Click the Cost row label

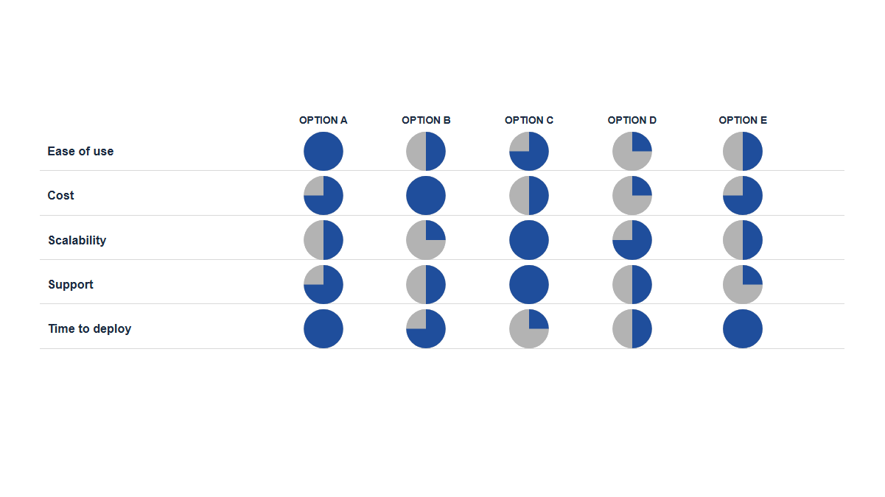coord(61,195)
